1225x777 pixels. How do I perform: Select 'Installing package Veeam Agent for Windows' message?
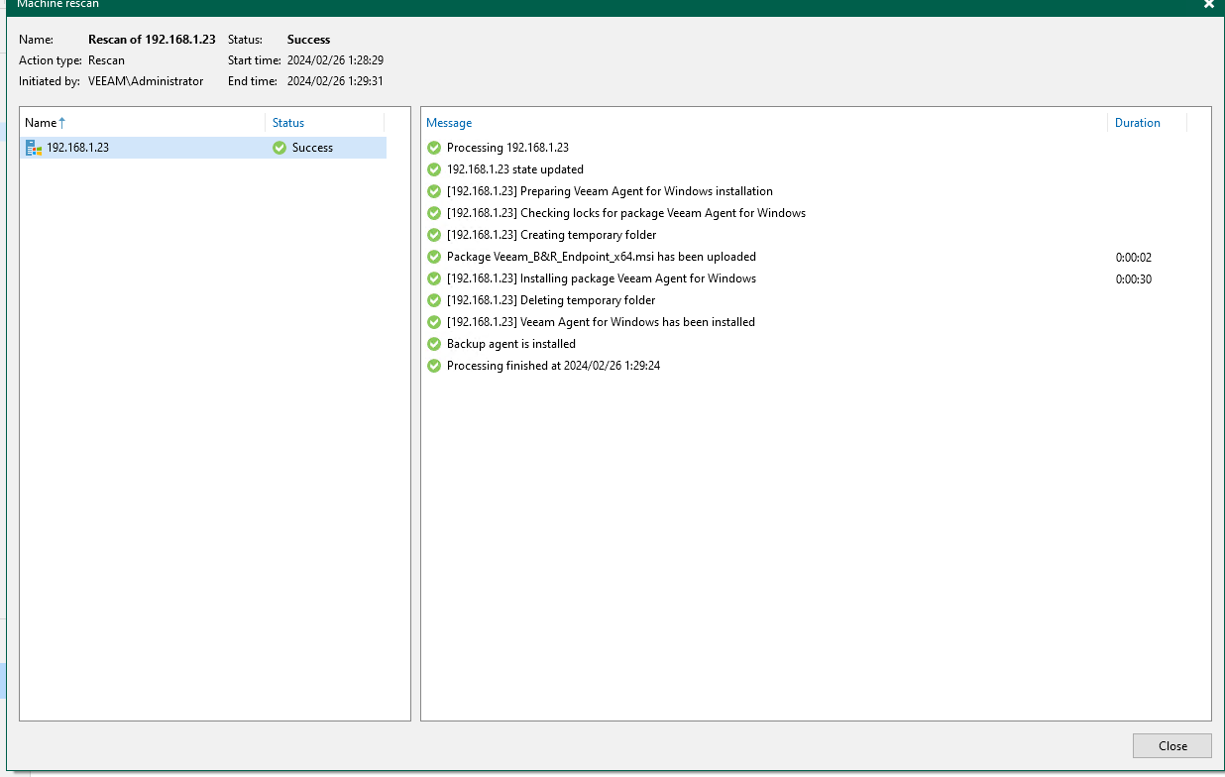(x=602, y=278)
